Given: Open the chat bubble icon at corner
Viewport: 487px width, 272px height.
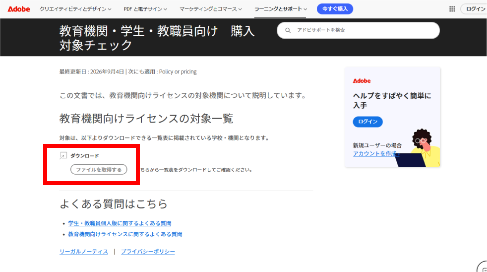Looking at the screenshot, I should (483, 268).
